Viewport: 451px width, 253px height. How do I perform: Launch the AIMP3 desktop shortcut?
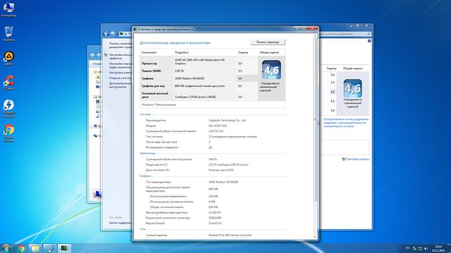click(x=8, y=58)
